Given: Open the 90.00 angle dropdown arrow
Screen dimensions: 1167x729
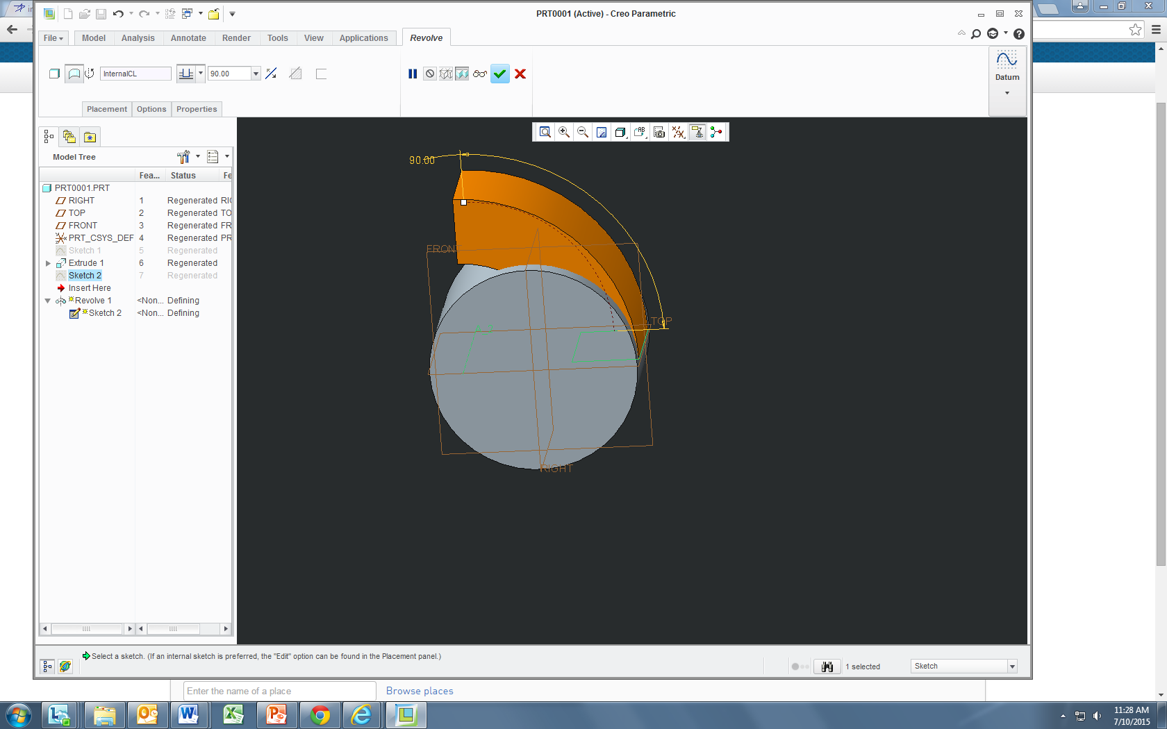Looking at the screenshot, I should 256,74.
